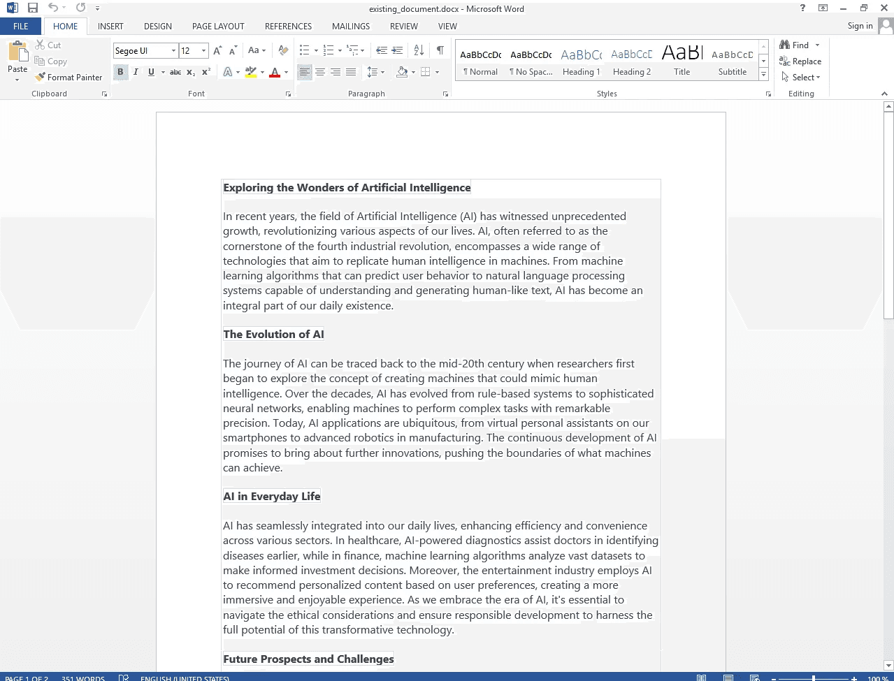Increase font size with Grow Font
Screen dimensions: 894x681
pyautogui.click(x=217, y=50)
